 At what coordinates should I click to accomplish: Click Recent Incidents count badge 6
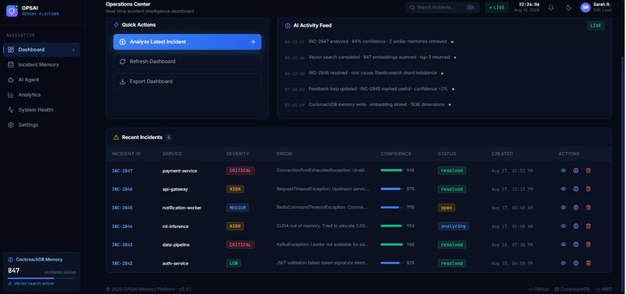click(x=169, y=137)
